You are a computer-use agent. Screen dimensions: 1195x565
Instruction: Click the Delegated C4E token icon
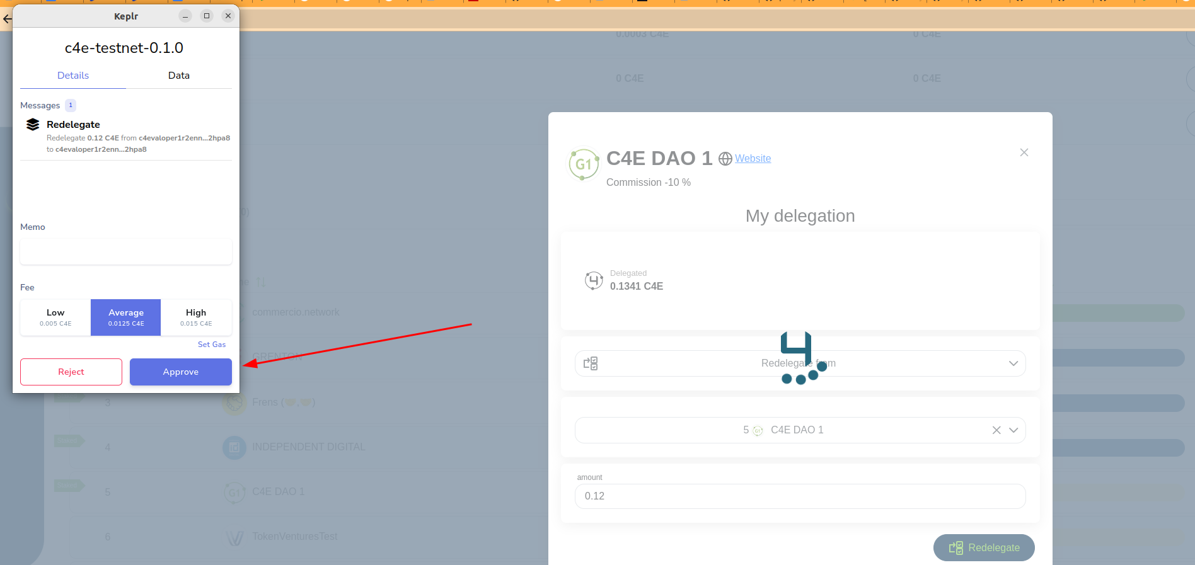pos(594,280)
